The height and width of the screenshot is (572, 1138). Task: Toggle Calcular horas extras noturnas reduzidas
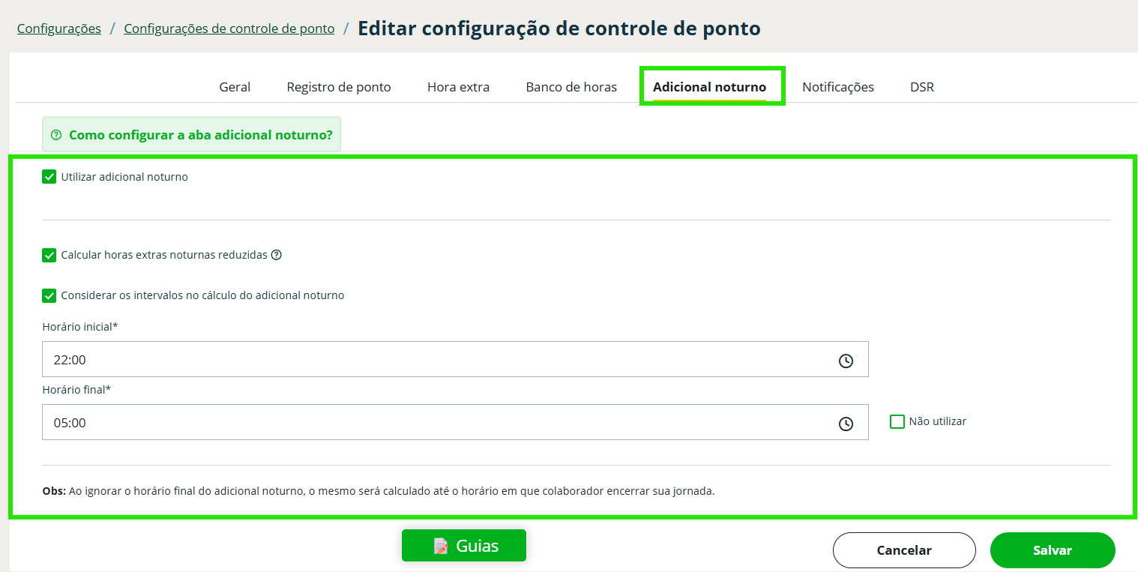point(49,255)
